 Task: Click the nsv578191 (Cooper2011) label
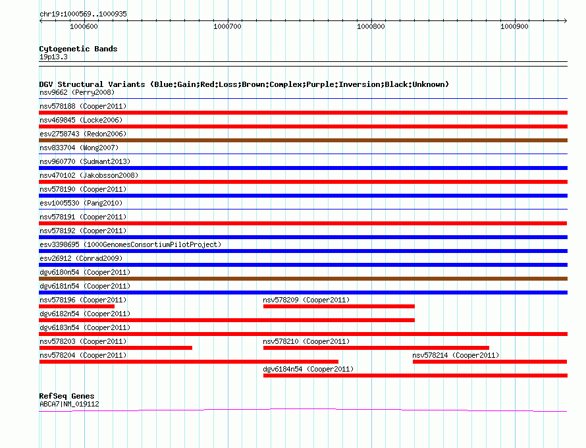(x=83, y=217)
